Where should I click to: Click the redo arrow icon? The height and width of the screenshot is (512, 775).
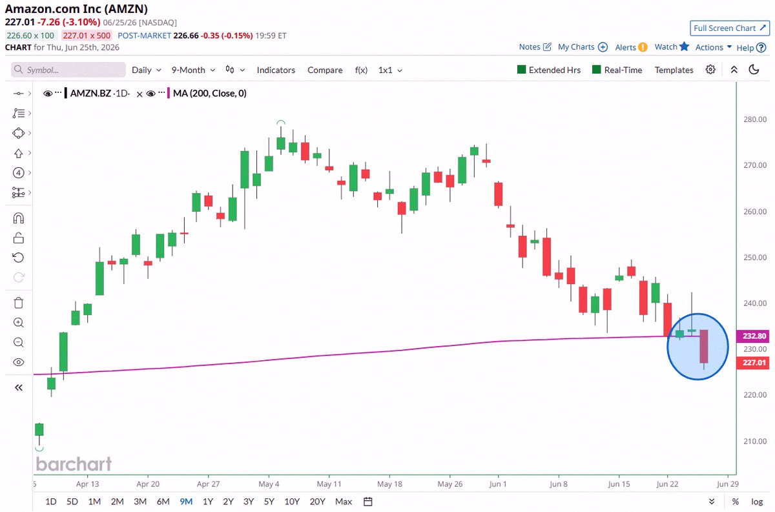point(18,278)
